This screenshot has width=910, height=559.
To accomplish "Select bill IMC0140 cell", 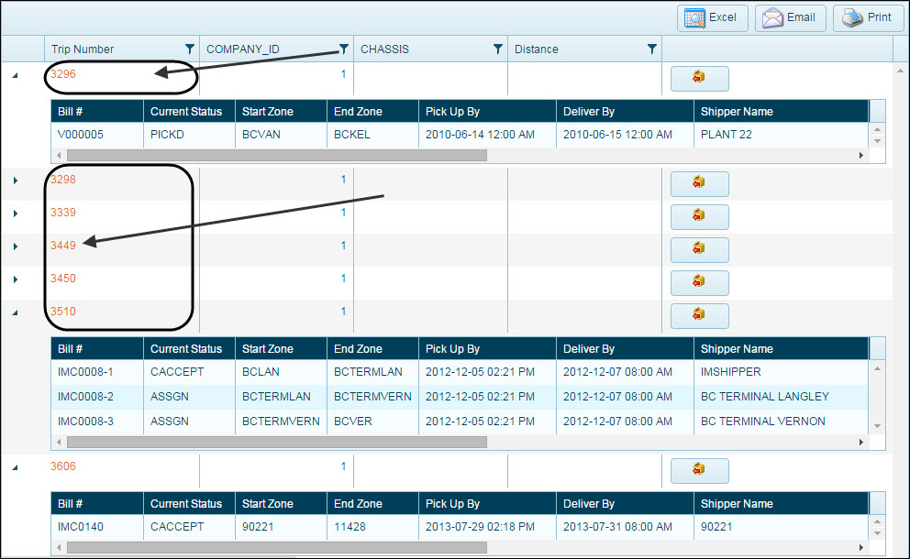I will pos(97,527).
